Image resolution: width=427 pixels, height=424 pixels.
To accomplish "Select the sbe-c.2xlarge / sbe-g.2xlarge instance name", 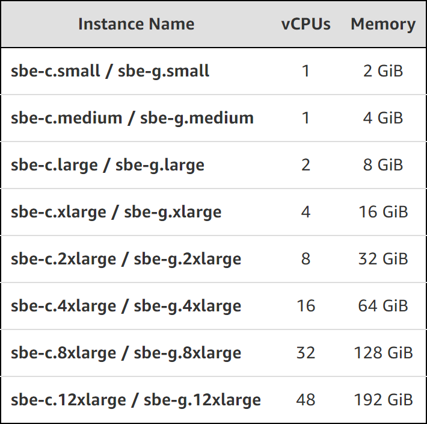I will click(126, 259).
